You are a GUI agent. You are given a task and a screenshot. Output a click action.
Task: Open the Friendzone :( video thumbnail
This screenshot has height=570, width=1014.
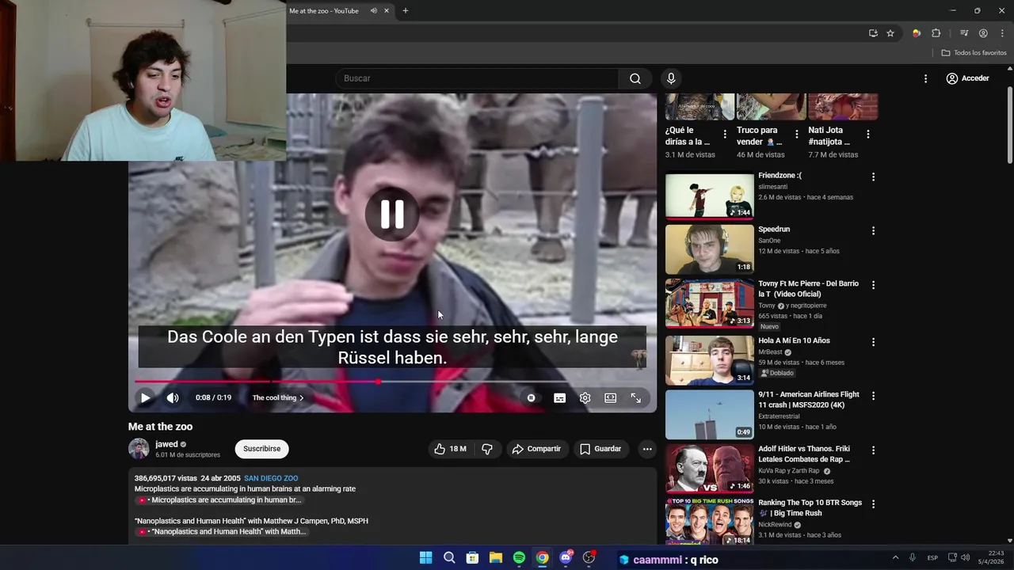[710, 196]
